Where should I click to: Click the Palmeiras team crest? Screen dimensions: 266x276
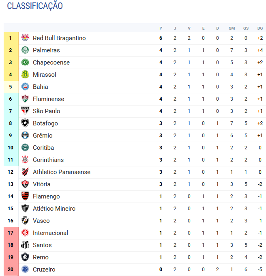(x=25, y=50)
